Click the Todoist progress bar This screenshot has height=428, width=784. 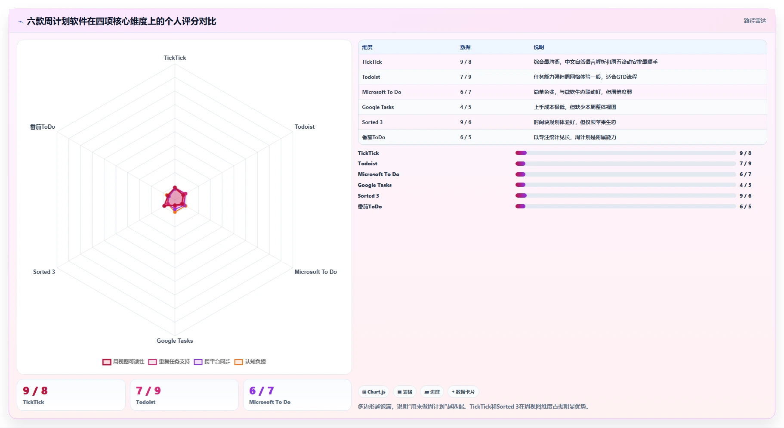pos(626,164)
